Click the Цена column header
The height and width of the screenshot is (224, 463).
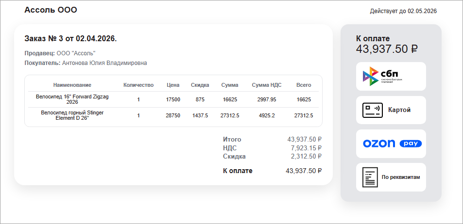point(173,85)
